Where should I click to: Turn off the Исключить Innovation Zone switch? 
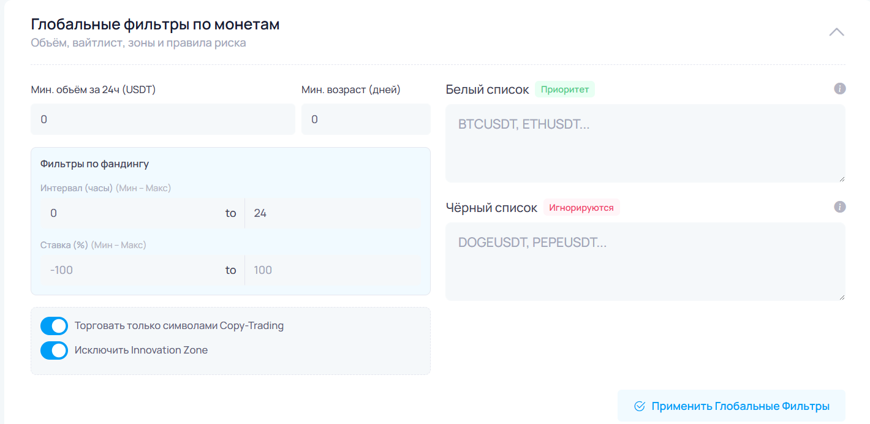point(54,350)
